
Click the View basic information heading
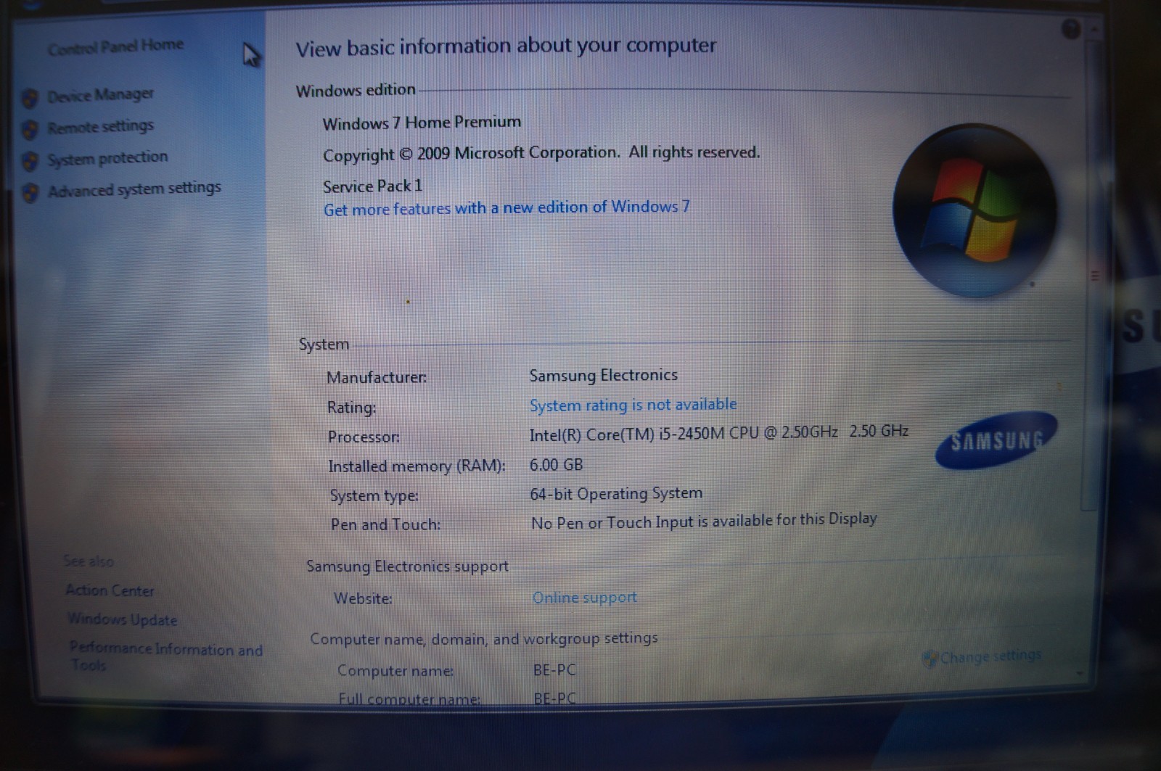pos(506,47)
